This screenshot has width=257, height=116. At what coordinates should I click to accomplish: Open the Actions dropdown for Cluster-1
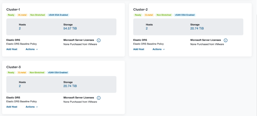pyautogui.click(x=32, y=49)
